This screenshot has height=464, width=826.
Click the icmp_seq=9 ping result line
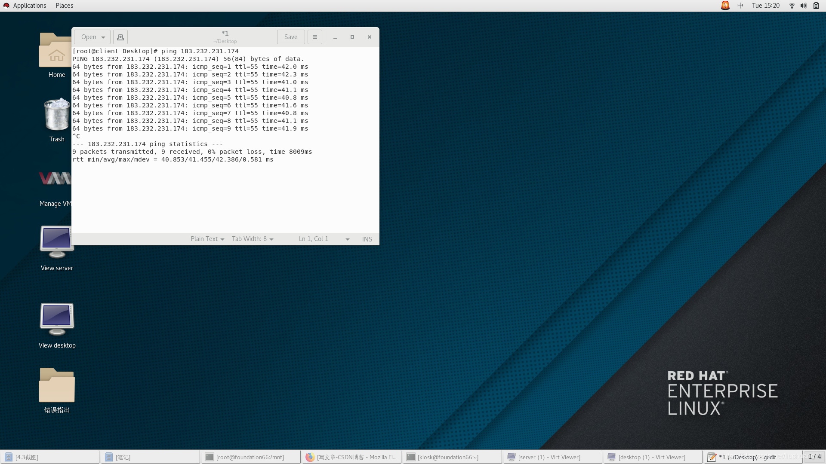tap(190, 128)
